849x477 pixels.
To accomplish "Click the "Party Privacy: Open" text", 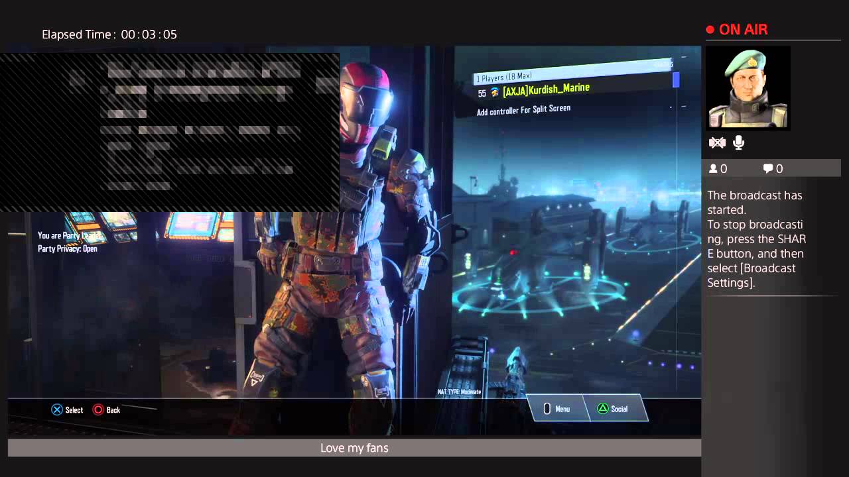I will pyautogui.click(x=68, y=249).
